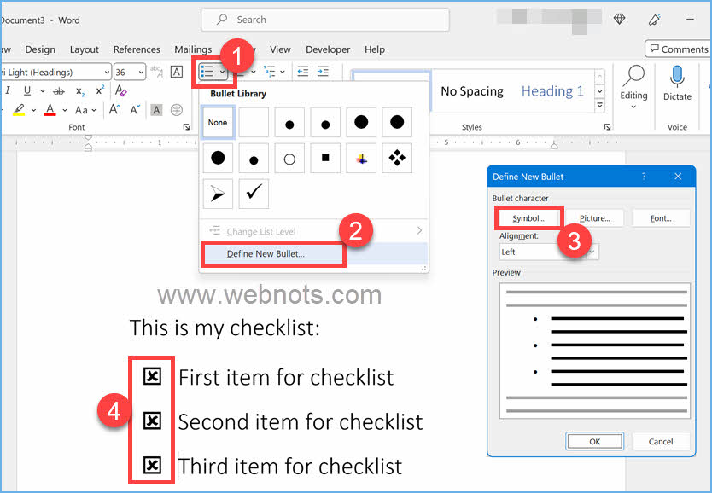This screenshot has height=493, width=712.
Task: Select the hollow circle bullet style
Action: [289, 159]
